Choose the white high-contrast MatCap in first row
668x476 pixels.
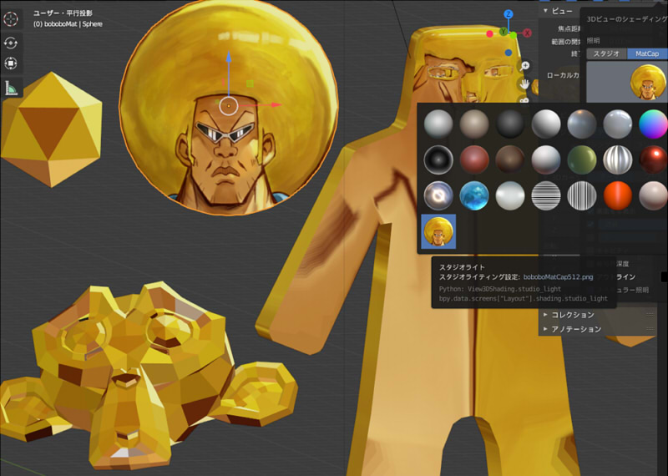[546, 124]
